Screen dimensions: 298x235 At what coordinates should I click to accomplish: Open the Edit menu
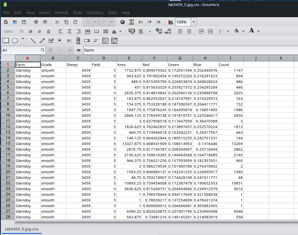[18, 13]
